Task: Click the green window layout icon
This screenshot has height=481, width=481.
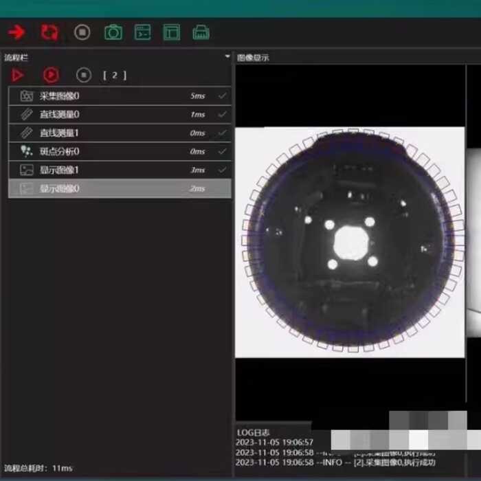Action: click(172, 32)
